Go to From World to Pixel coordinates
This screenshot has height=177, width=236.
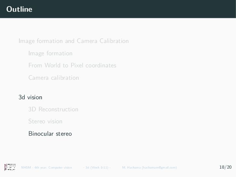(72, 65)
